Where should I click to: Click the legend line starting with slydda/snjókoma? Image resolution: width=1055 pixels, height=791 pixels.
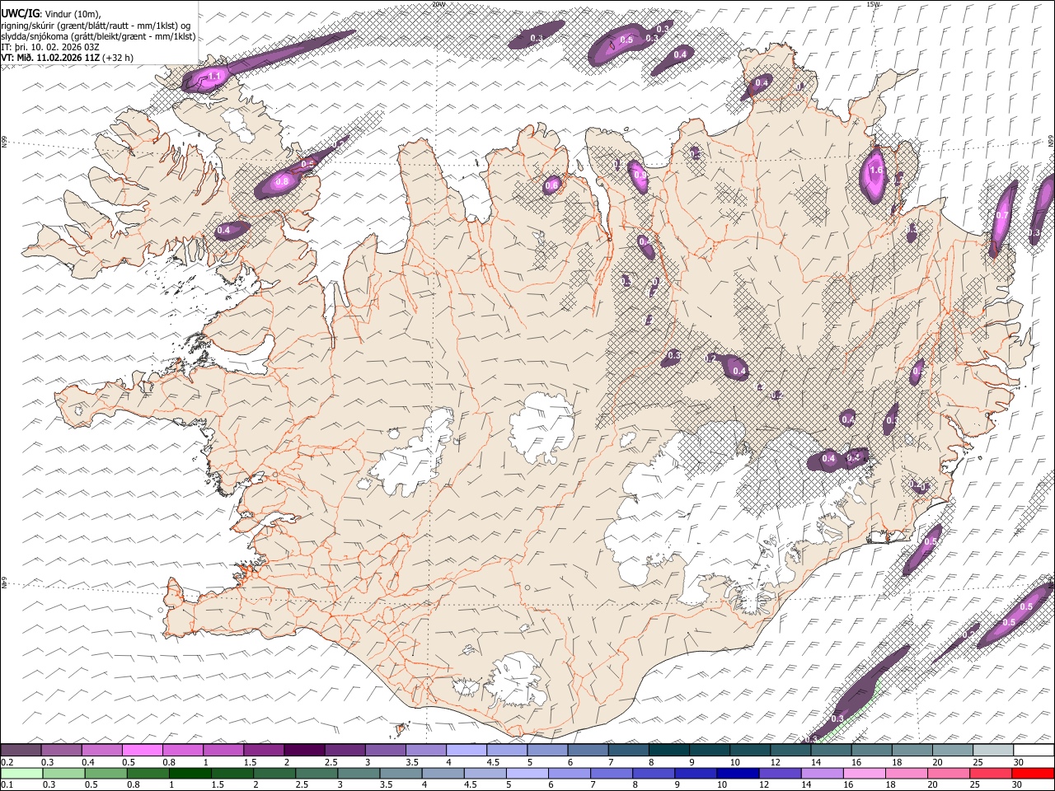pyautogui.click(x=98, y=36)
